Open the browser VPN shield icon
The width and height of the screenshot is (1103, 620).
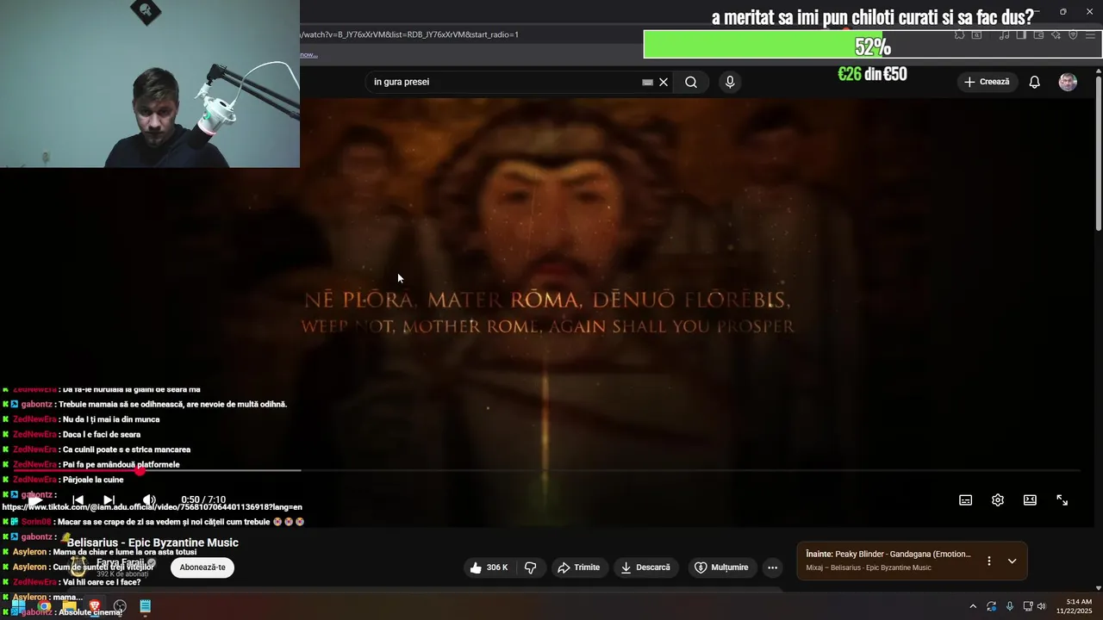coord(1073,35)
